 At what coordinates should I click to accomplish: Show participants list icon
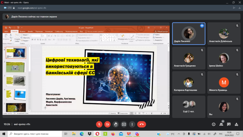(221, 124)
